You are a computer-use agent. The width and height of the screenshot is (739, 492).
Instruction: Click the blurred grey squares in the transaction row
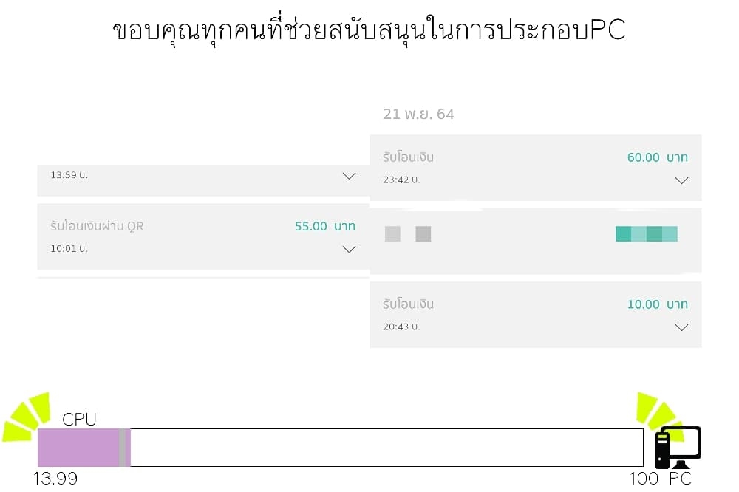[408, 234]
